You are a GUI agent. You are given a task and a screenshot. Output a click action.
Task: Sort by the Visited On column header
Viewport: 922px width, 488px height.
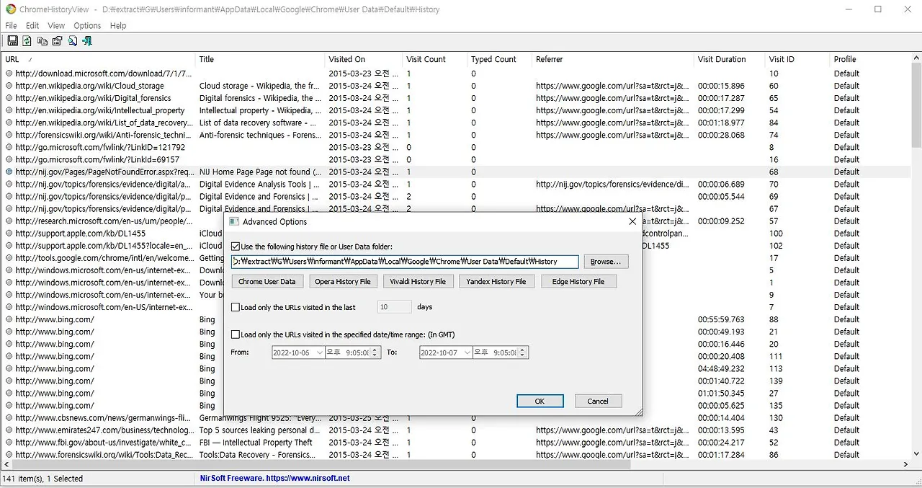(364, 59)
